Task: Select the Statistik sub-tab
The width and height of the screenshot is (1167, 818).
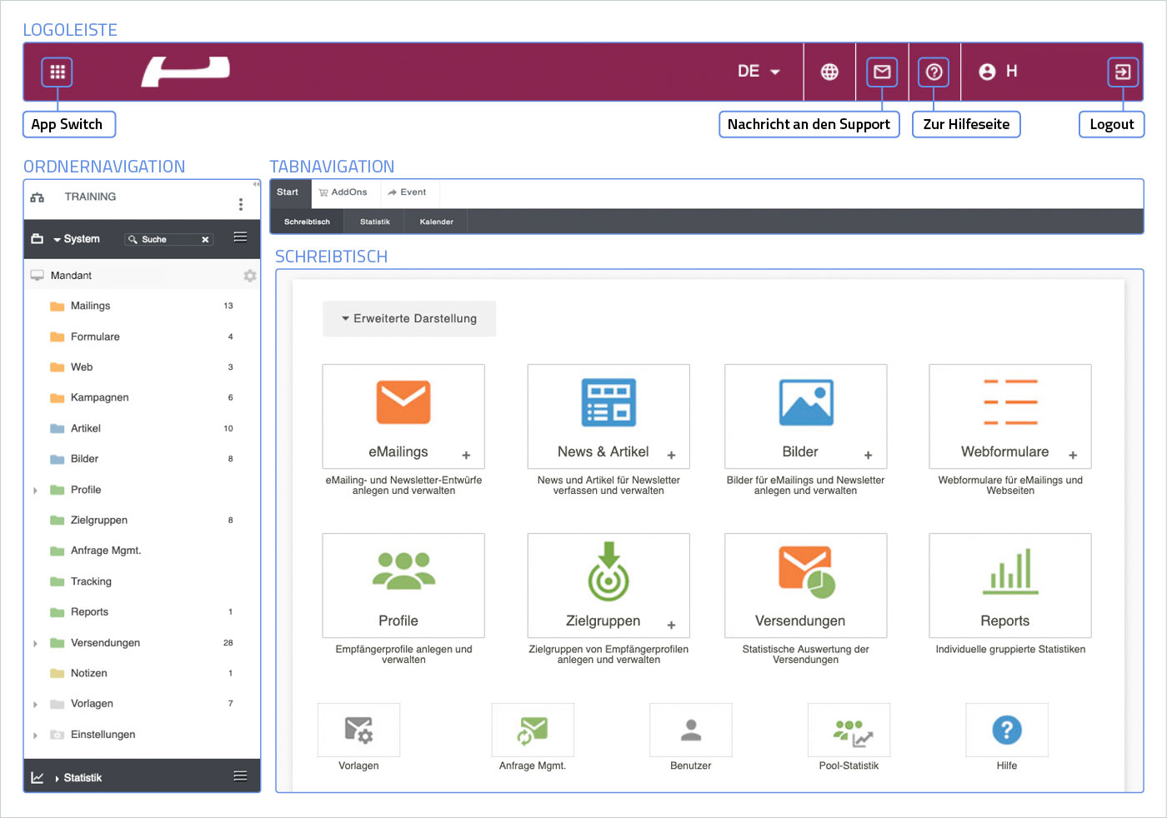Action: point(375,222)
